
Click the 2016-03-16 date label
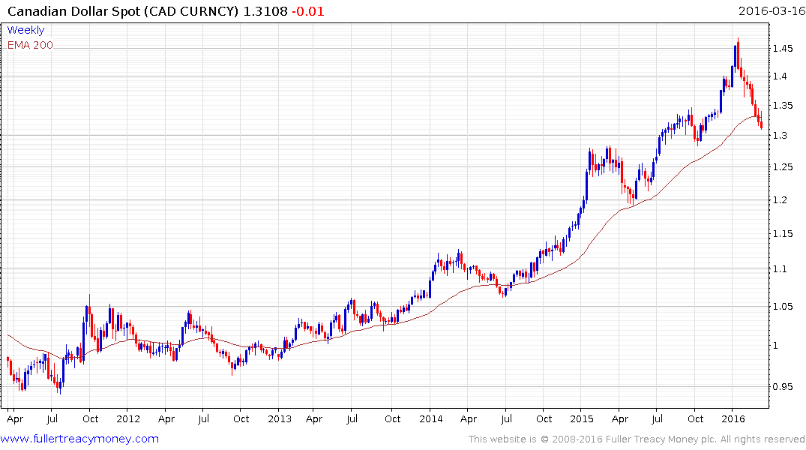[x=772, y=10]
